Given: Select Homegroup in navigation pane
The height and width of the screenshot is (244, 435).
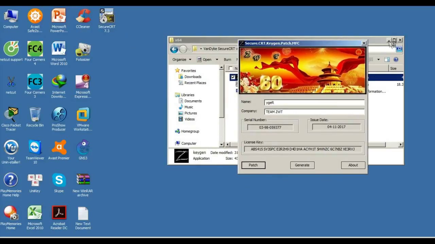Looking at the screenshot, I should coord(187,131).
